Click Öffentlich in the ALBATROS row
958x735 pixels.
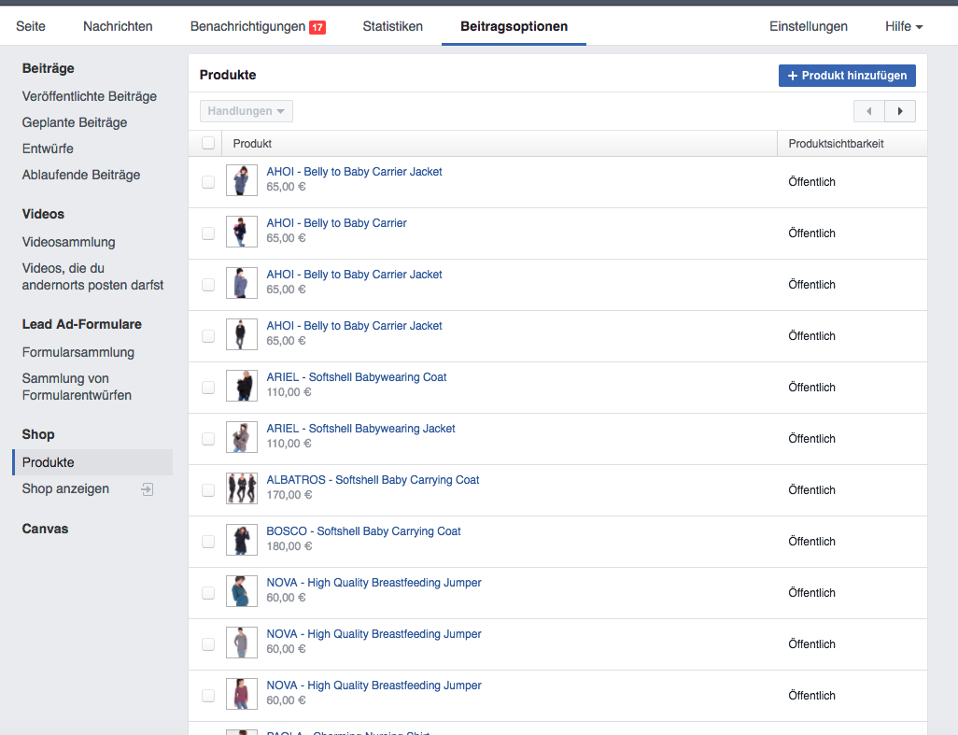(811, 490)
